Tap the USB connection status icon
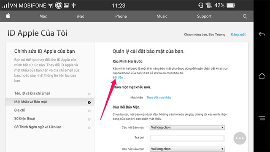The image size is (270, 152). (73, 5)
